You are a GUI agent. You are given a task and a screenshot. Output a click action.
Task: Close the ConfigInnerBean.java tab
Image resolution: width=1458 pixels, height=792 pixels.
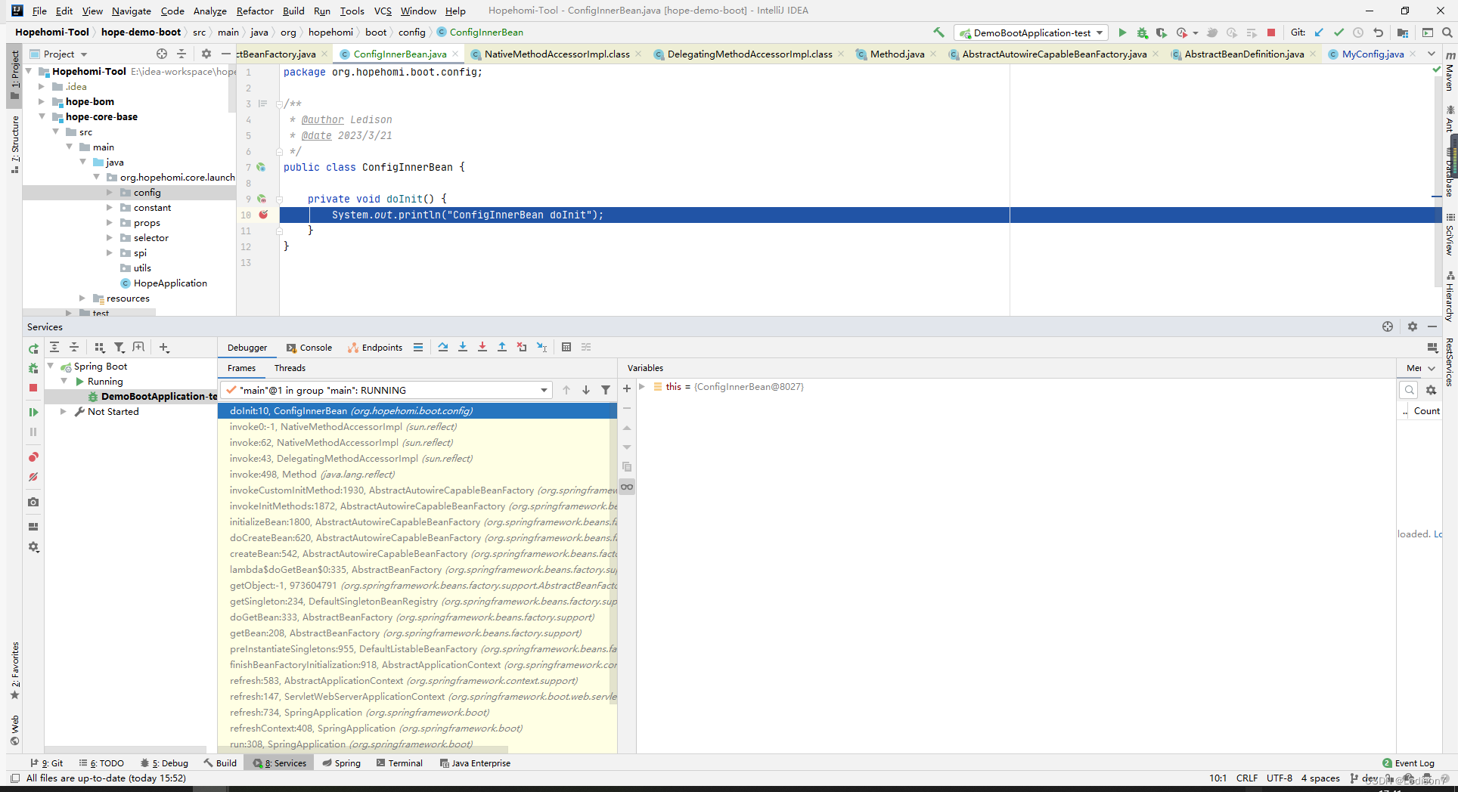click(454, 54)
